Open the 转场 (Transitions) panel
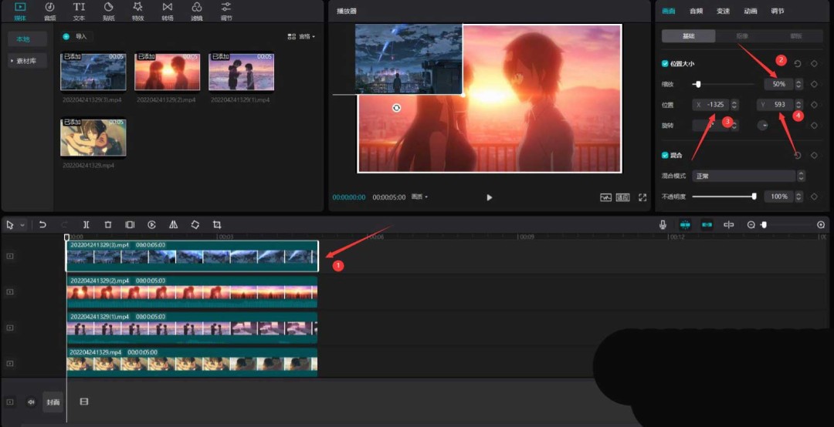Image resolution: width=834 pixels, height=427 pixels. 167,10
